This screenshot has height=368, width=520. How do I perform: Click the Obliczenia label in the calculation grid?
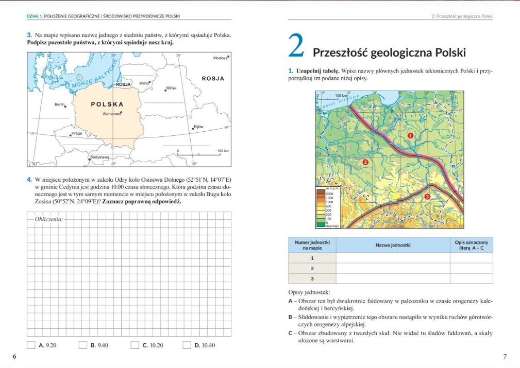(x=49, y=219)
